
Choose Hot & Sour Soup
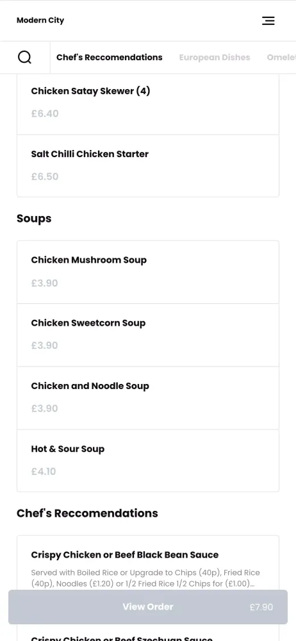pos(148,461)
